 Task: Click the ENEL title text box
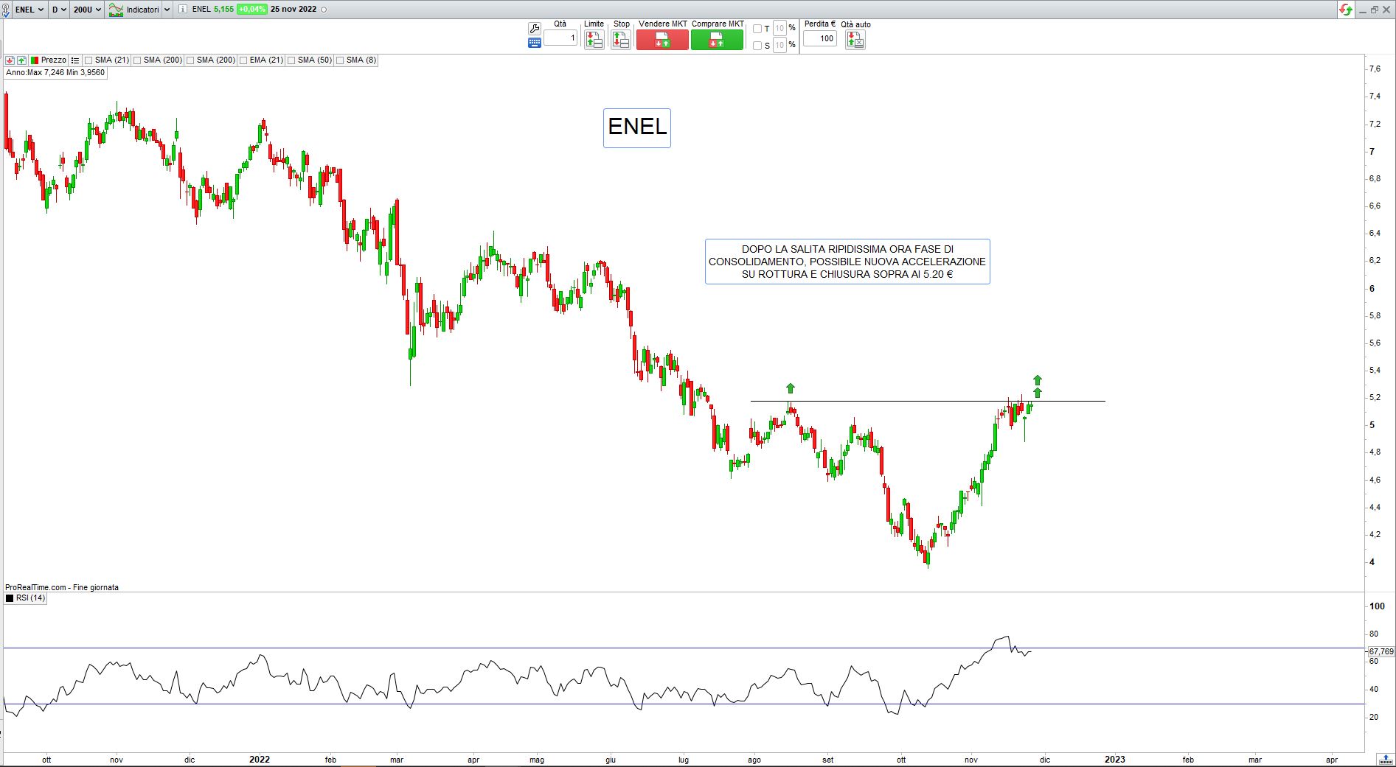[x=637, y=128]
